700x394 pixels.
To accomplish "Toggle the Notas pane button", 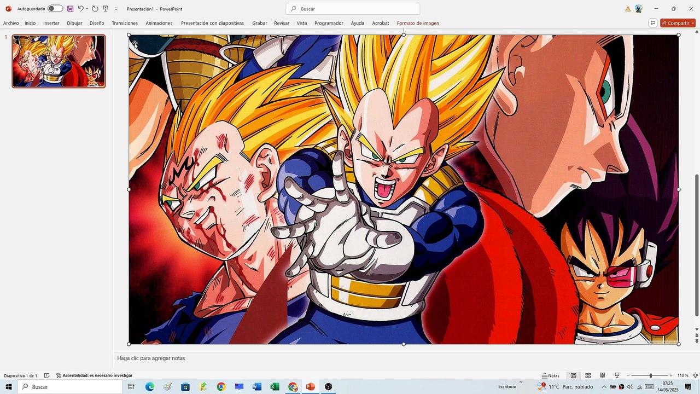I will pyautogui.click(x=551, y=375).
